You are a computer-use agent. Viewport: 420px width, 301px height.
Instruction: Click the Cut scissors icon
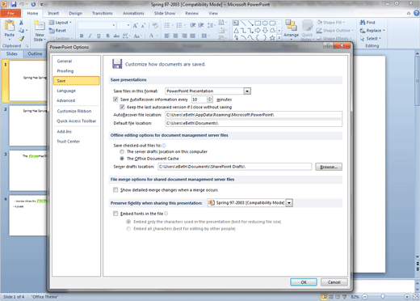[21, 23]
